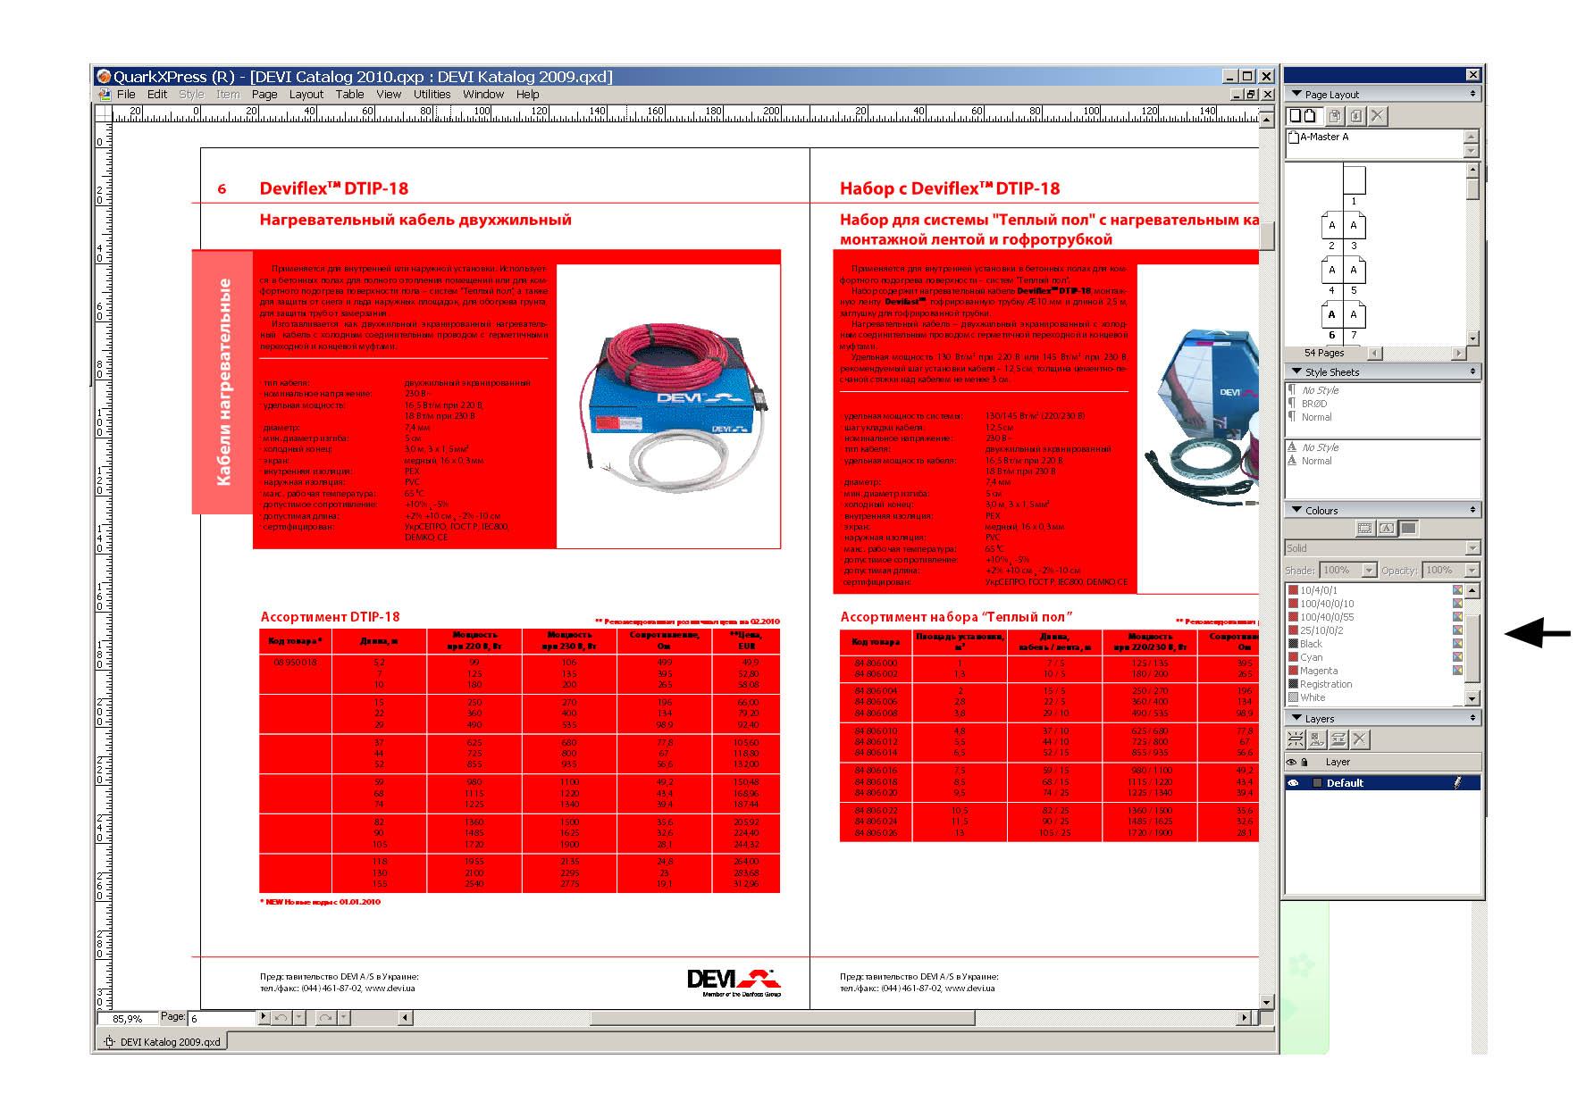This screenshot has height=1118, width=1577.
Task: Click the paragraph icon beside BRØD style
Action: [x=1292, y=404]
